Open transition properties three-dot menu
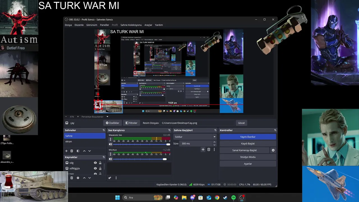 [214, 150]
